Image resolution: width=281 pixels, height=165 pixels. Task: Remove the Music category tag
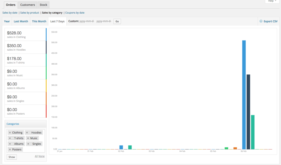(x=28, y=138)
